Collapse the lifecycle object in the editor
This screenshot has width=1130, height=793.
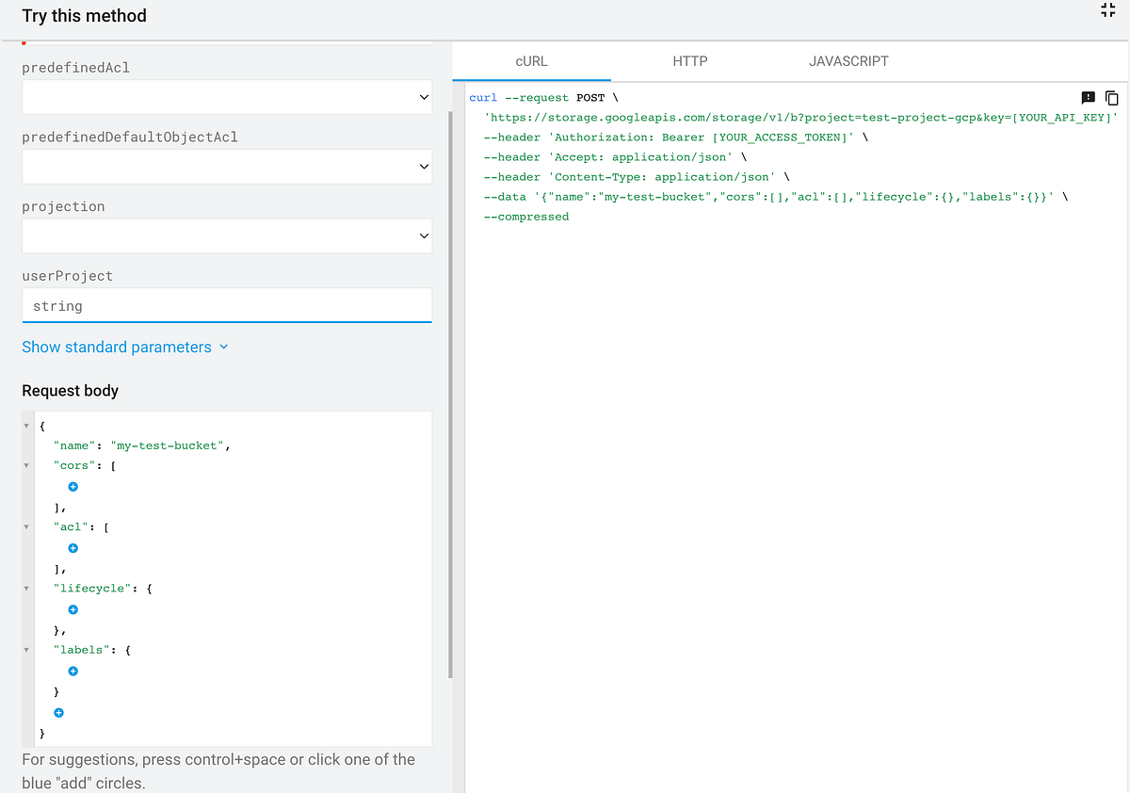26,588
